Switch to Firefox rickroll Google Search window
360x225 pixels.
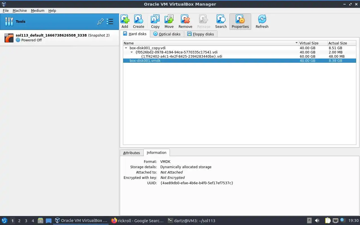[138, 221]
